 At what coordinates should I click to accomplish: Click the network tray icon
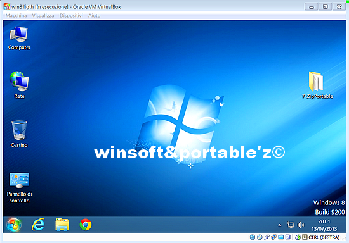point(291,225)
